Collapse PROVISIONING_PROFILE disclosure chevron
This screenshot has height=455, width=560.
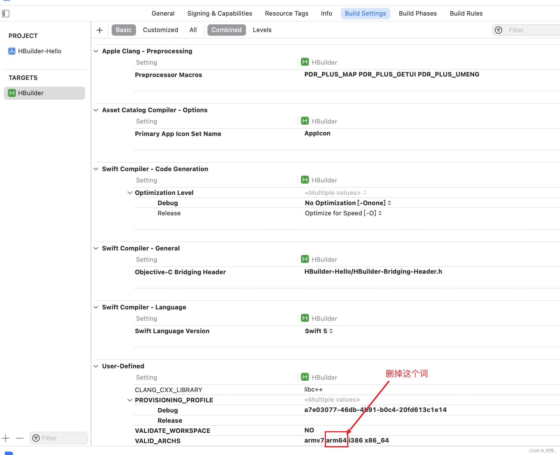[x=130, y=400]
